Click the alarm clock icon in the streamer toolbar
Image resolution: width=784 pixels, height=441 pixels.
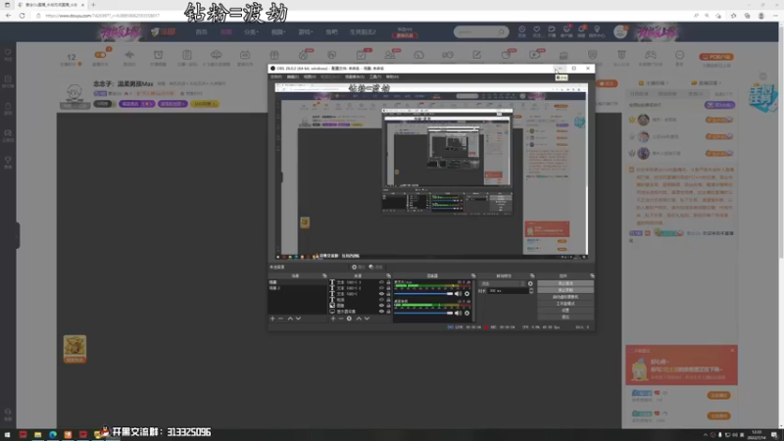(x=158, y=55)
